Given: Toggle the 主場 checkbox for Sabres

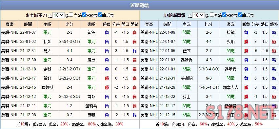Looking at the screenshot, I should (x=71, y=15).
